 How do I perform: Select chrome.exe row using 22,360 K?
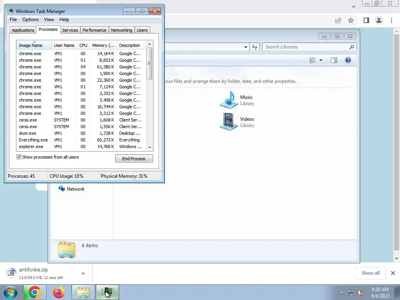82,80
